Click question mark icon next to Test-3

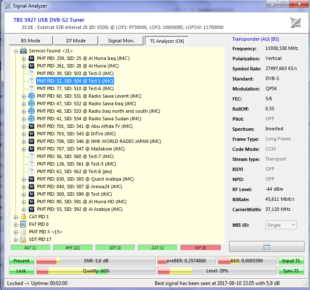click(x=31, y=73)
